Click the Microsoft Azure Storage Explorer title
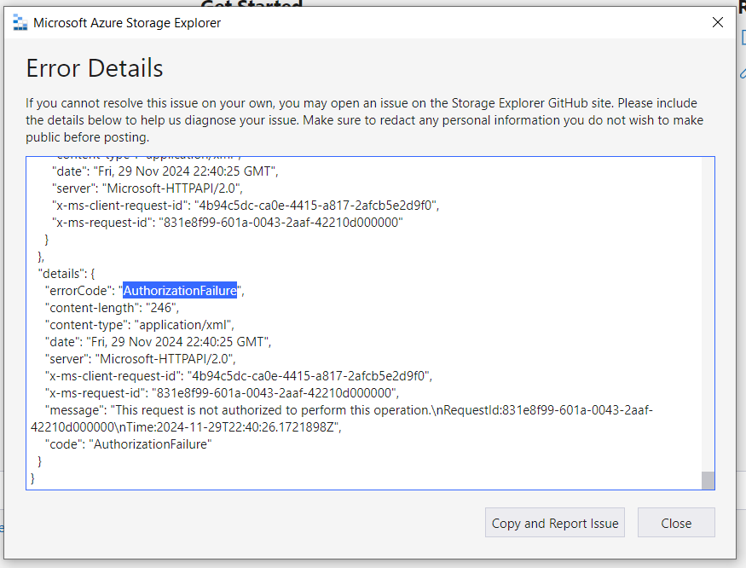The width and height of the screenshot is (746, 568). coord(127,23)
